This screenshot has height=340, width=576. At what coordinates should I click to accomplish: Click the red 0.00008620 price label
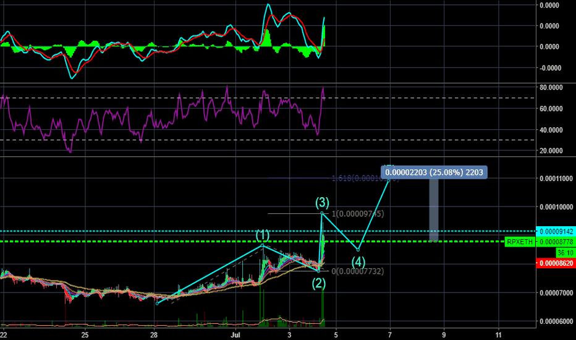click(x=556, y=263)
